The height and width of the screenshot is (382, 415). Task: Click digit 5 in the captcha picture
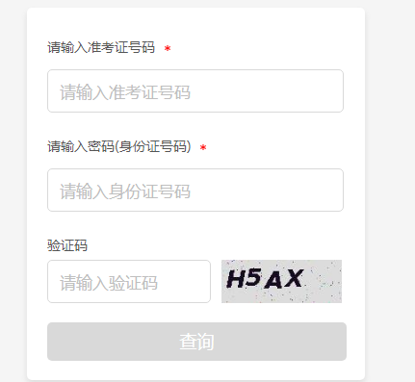pyautogui.click(x=253, y=277)
